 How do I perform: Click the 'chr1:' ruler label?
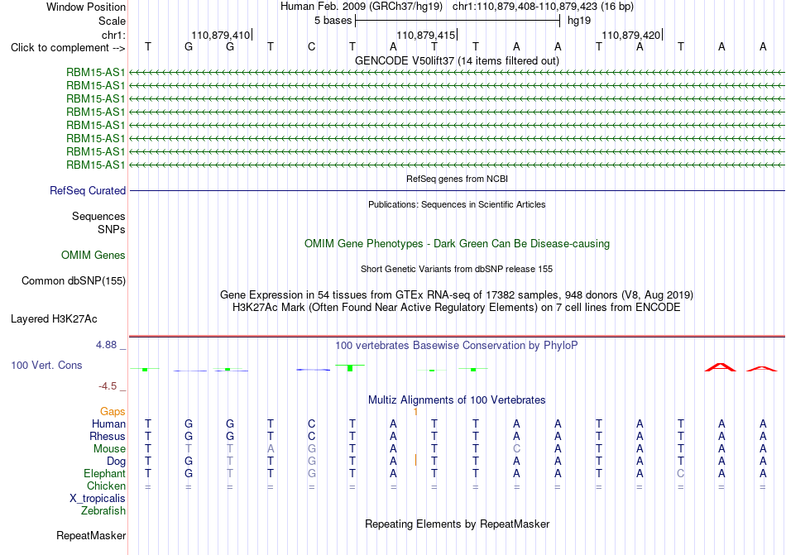[x=114, y=35]
